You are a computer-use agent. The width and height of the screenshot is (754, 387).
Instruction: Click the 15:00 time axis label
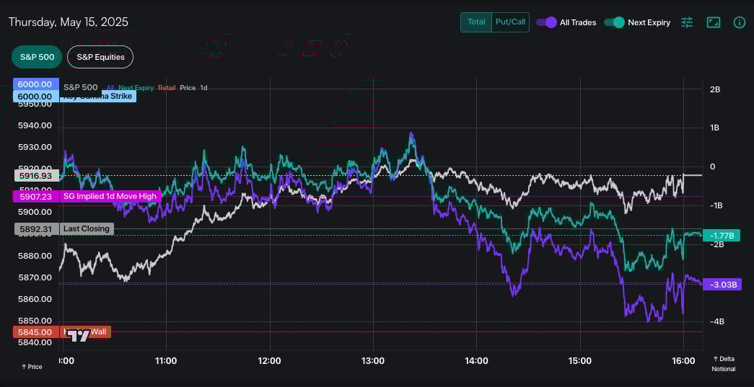coord(580,360)
